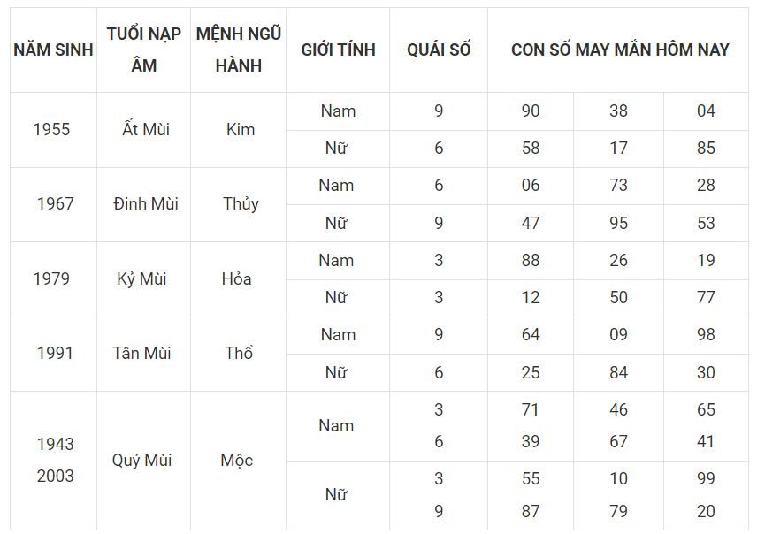This screenshot has width=757, height=534.
Task: Select the Quý Mùi cell
Action: point(143,461)
